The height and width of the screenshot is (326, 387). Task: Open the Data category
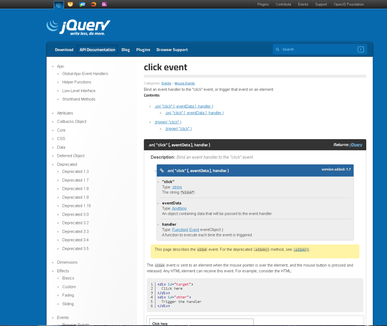pyautogui.click(x=61, y=147)
